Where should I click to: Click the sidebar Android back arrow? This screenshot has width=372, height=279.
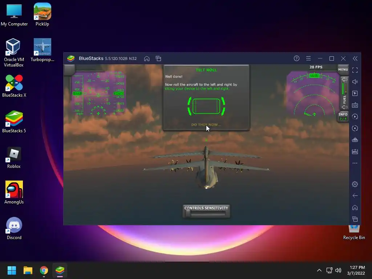[x=355, y=196]
